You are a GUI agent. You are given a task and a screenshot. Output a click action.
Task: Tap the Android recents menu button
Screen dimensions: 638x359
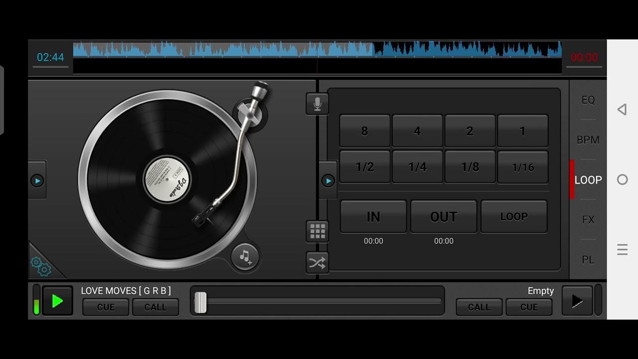tap(622, 249)
